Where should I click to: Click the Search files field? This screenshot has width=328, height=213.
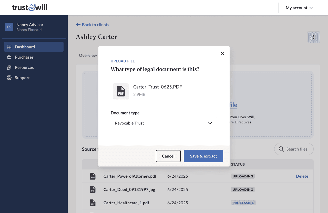tap(294, 149)
